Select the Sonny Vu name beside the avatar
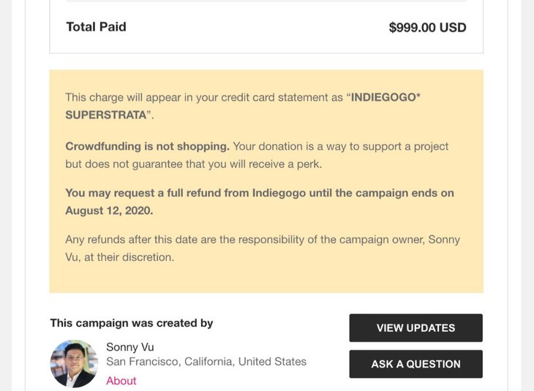The height and width of the screenshot is (391, 534). pyautogui.click(x=130, y=347)
